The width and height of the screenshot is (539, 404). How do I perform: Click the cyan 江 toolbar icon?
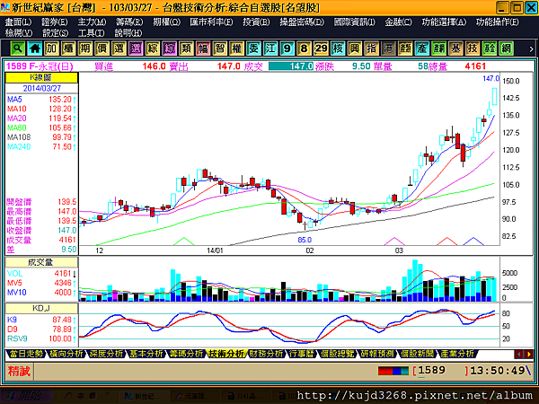click(x=270, y=48)
